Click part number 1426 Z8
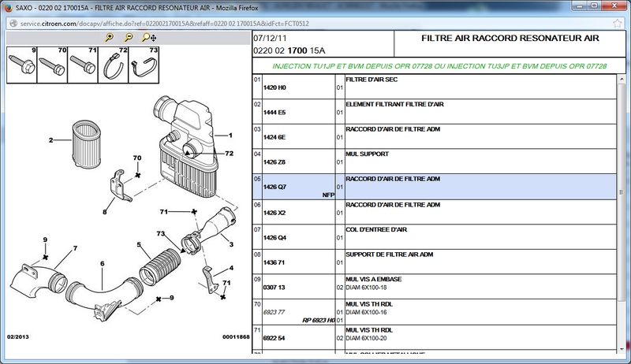 tap(274, 162)
